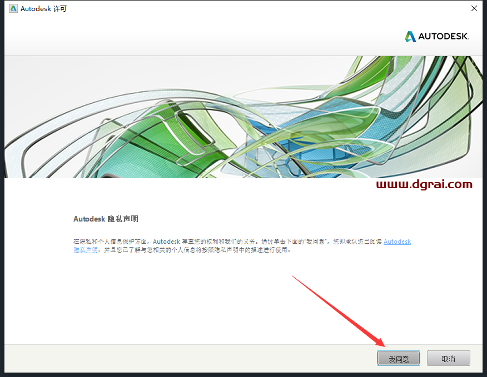The width and height of the screenshot is (487, 377).
Task: Click the 取消 (Cancel) button
Action: pyautogui.click(x=448, y=358)
